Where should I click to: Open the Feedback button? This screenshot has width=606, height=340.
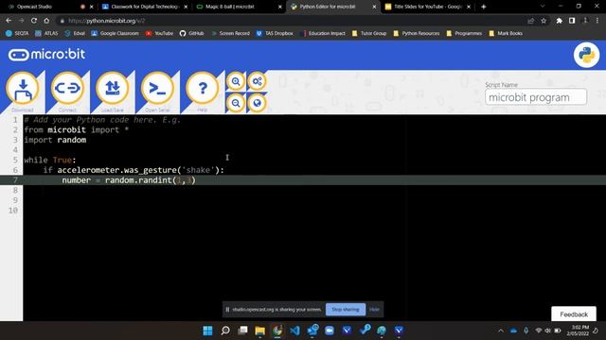(574, 314)
